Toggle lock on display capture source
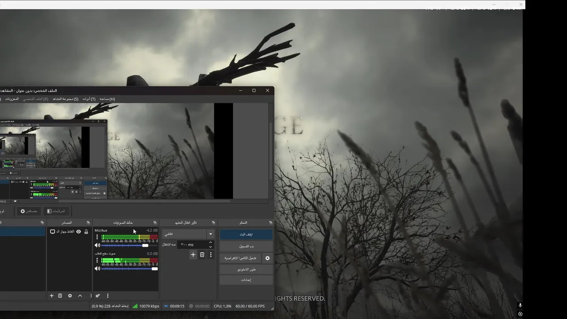The width and height of the screenshot is (567, 319). point(86,232)
